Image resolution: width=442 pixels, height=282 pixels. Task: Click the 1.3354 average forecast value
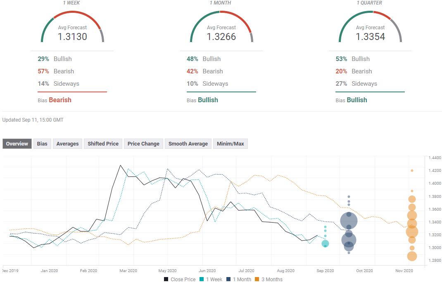pos(370,37)
